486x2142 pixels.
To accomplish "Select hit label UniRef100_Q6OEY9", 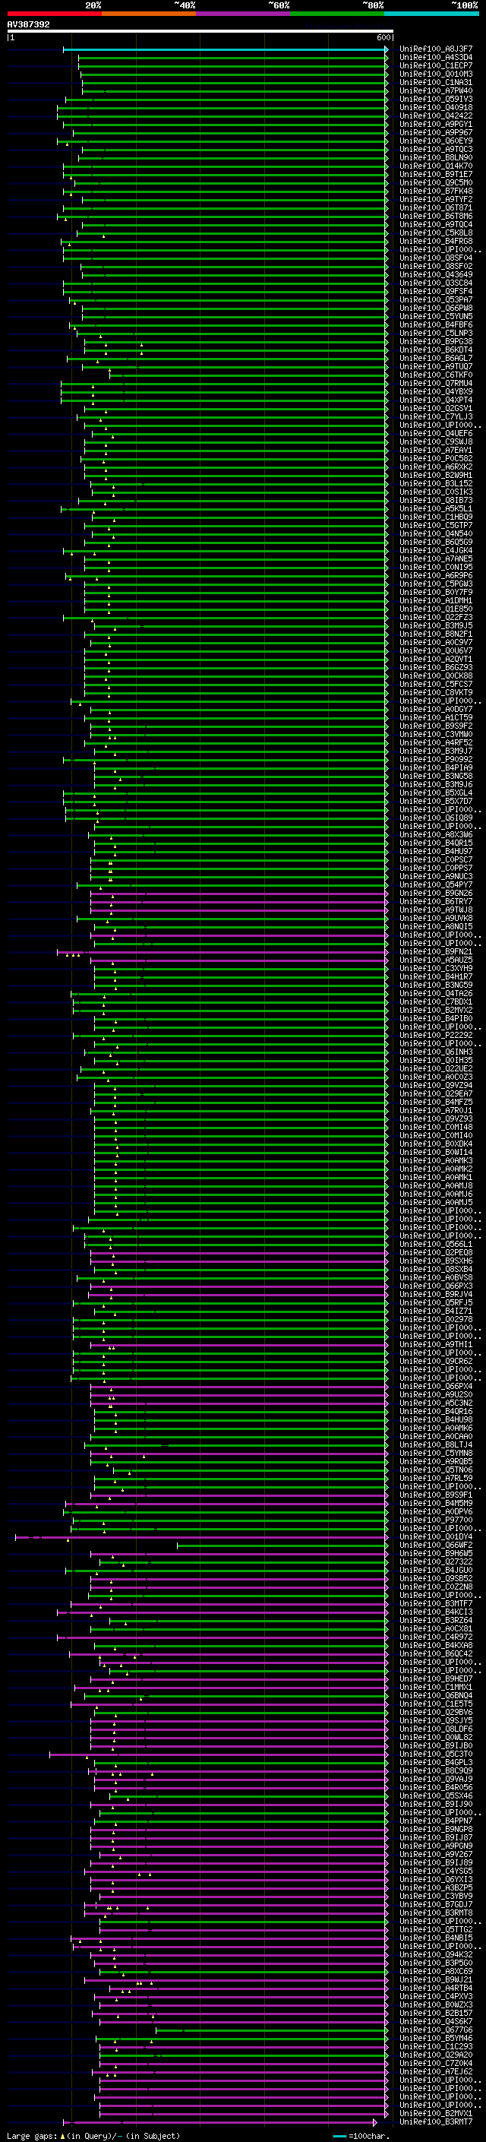I will (436, 141).
